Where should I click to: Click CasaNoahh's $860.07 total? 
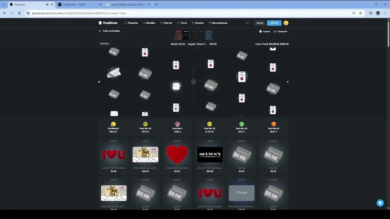113,132
